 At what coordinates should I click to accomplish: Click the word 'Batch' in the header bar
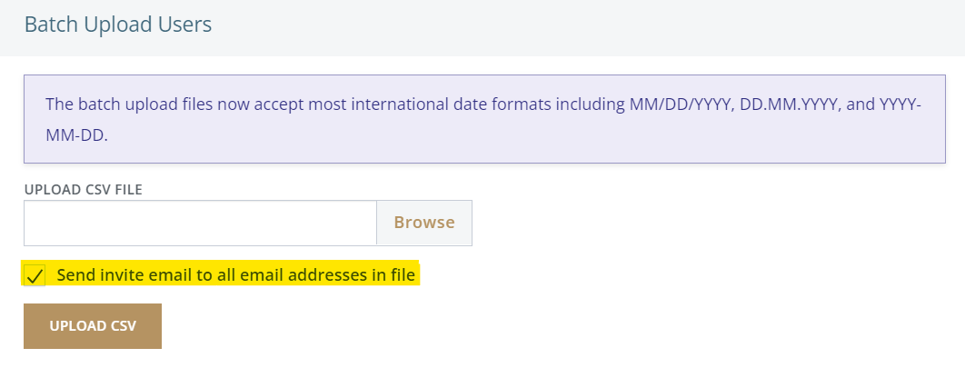click(51, 25)
